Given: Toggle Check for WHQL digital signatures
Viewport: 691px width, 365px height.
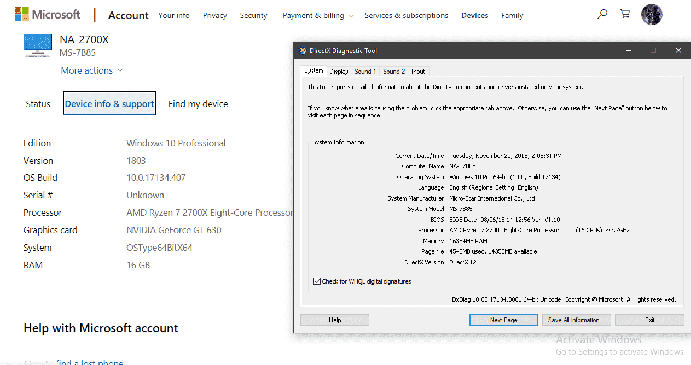Looking at the screenshot, I should click(317, 281).
